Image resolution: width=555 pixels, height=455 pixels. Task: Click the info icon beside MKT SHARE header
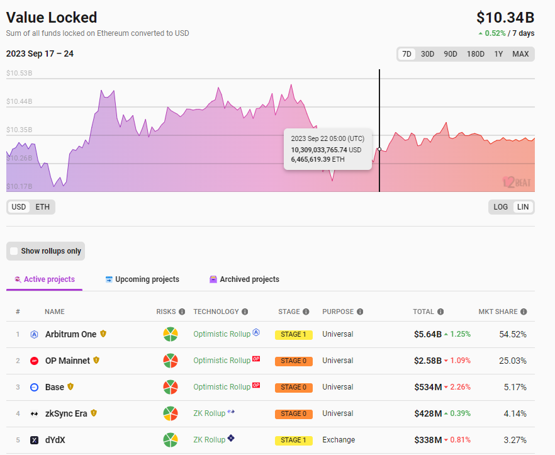(x=524, y=312)
